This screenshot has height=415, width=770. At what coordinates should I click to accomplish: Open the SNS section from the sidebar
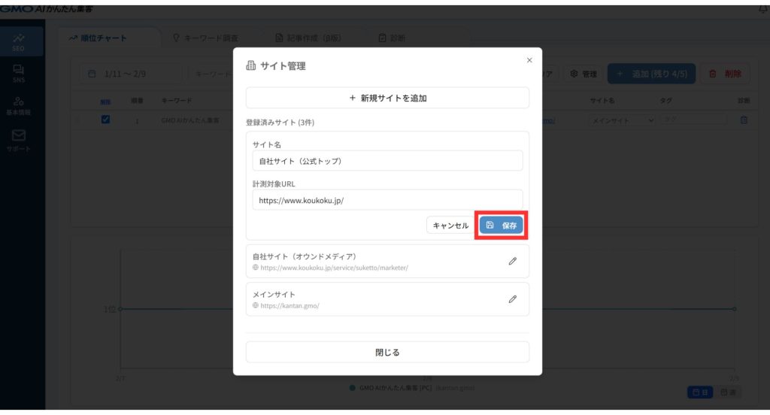point(19,73)
